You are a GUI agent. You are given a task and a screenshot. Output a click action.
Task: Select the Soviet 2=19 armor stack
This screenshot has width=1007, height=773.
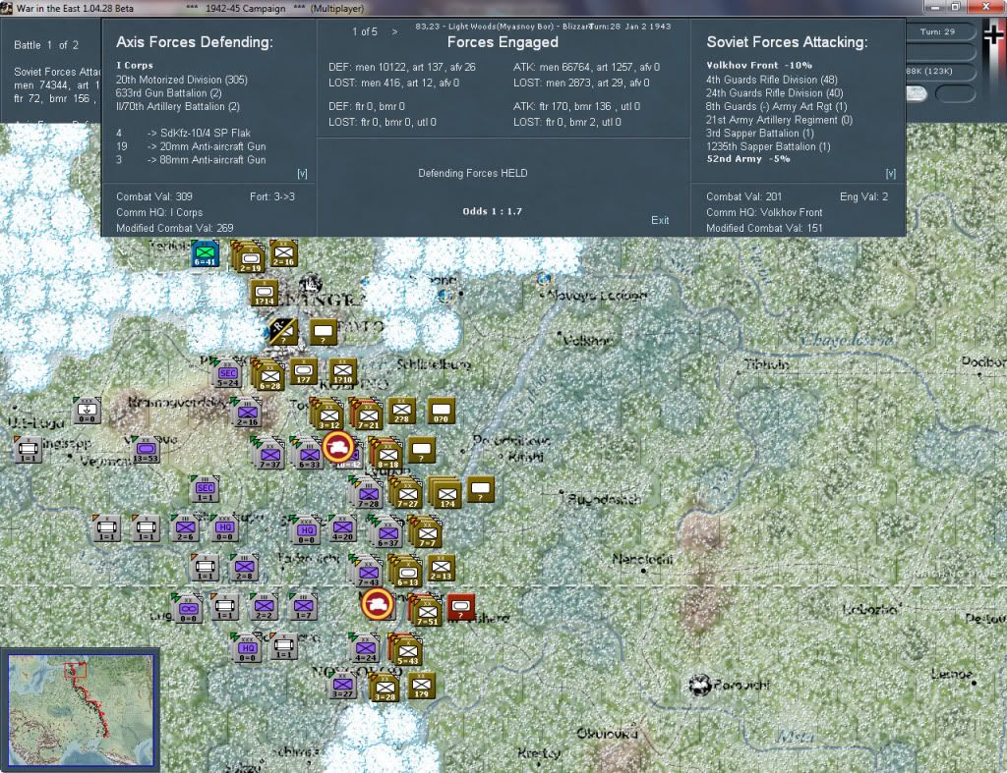[249, 258]
